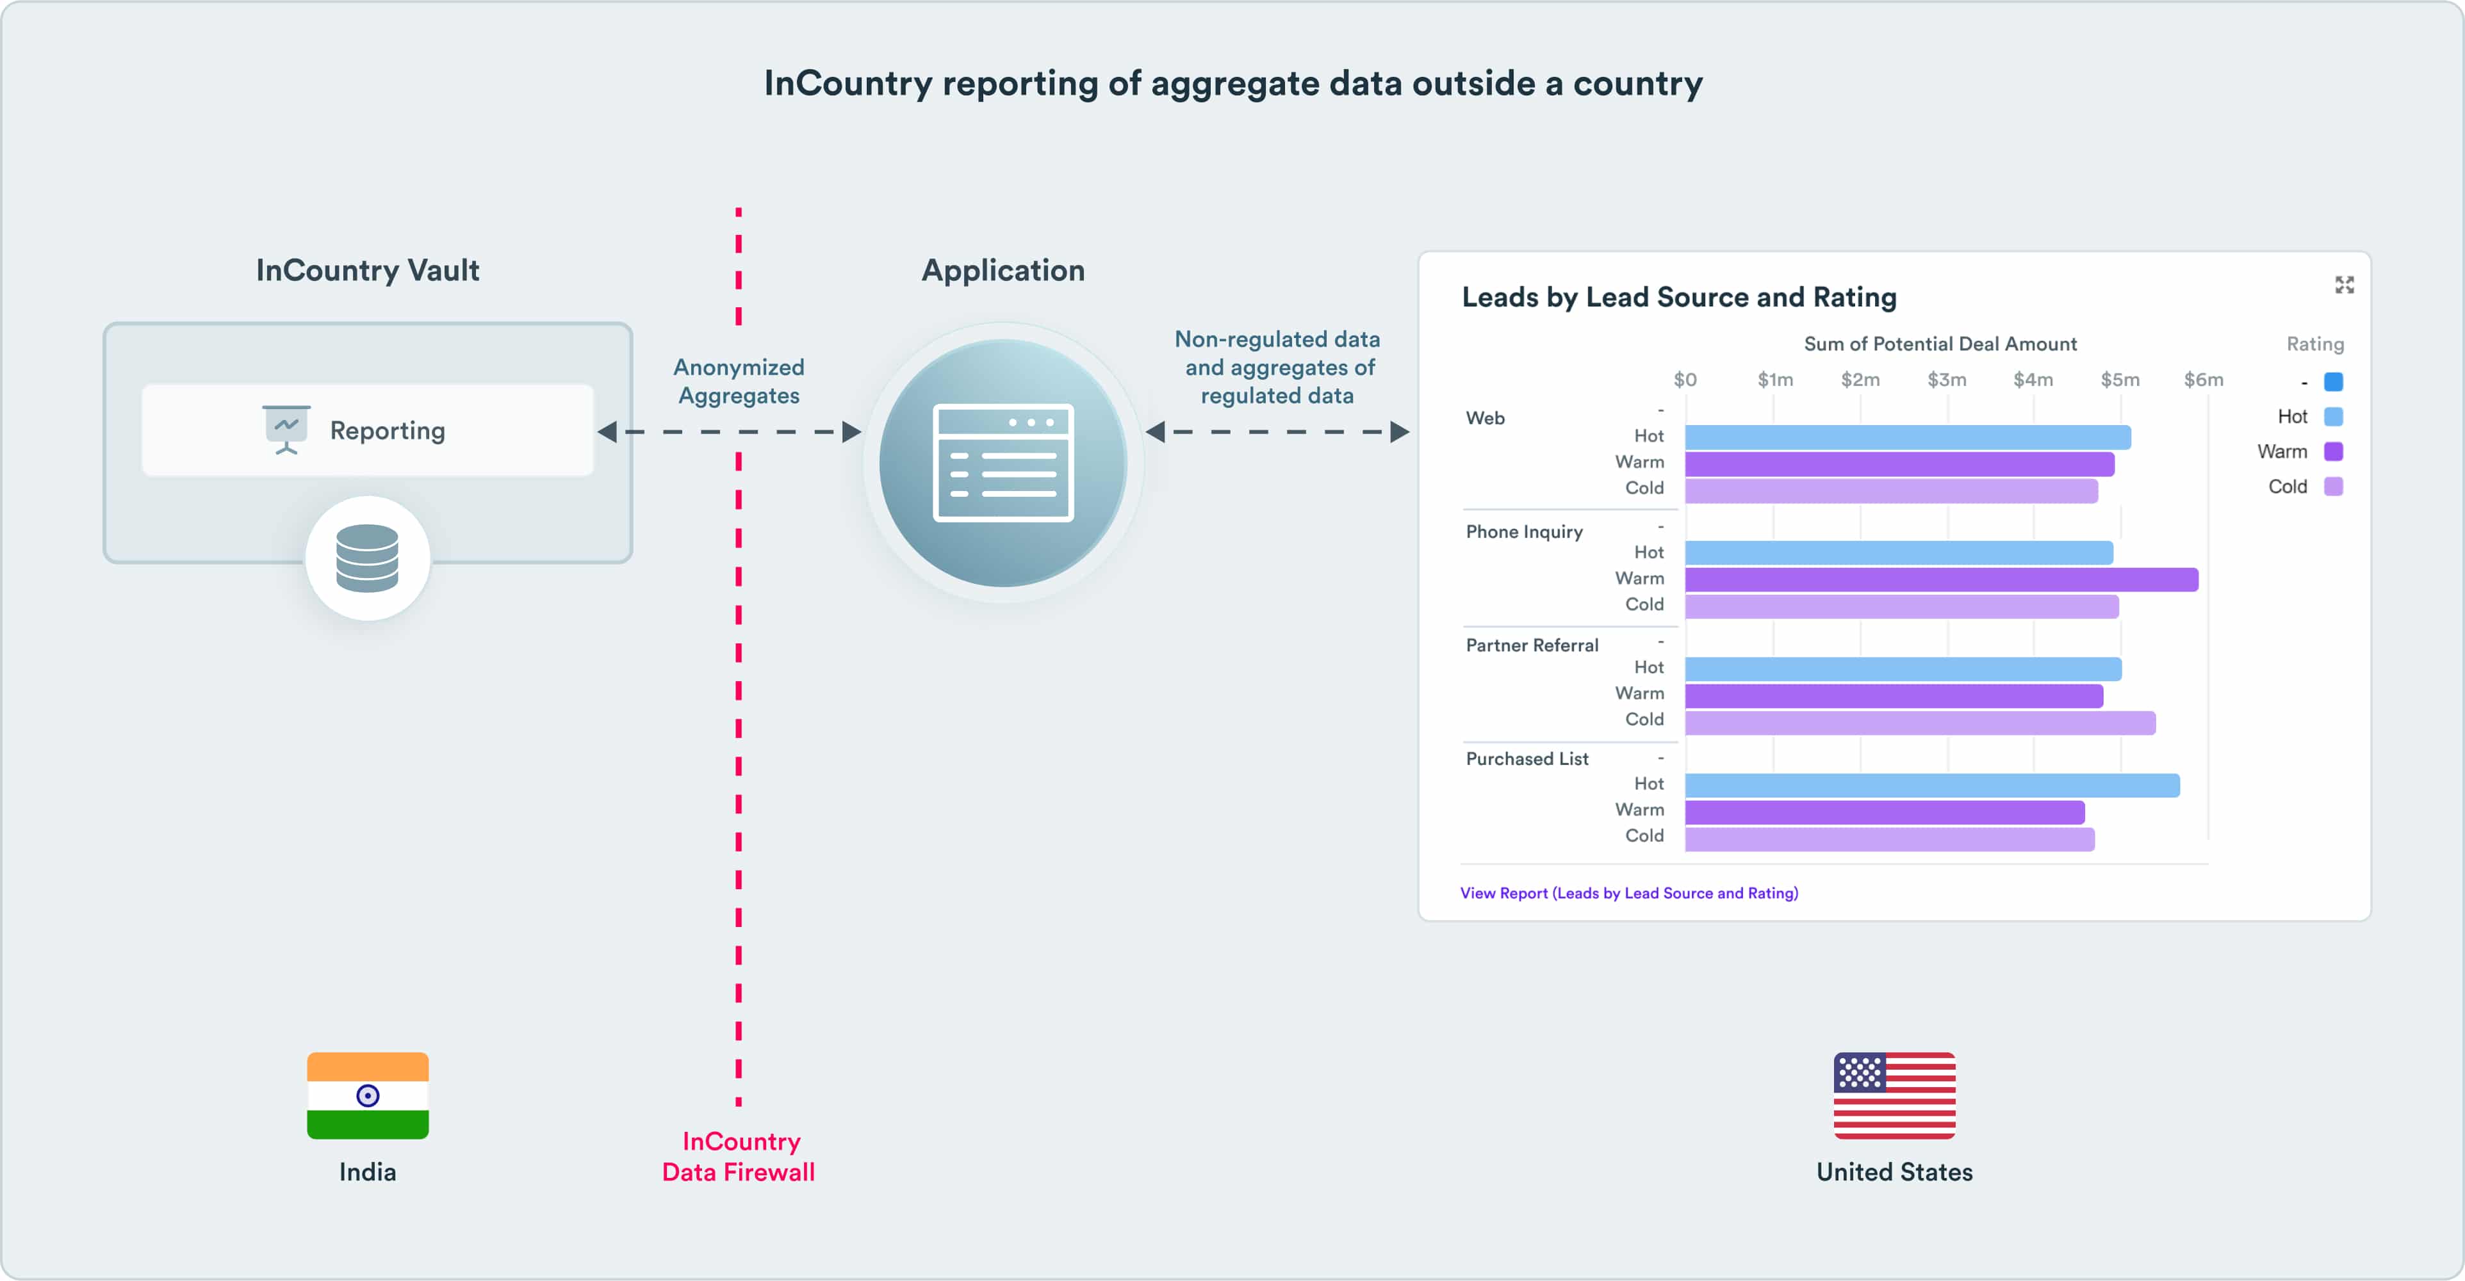The width and height of the screenshot is (2465, 1281).
Task: Click the 'Non-regulated data and aggregates' label
Action: tap(1277, 367)
